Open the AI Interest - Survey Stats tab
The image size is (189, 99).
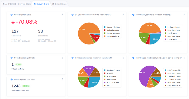pos(17,4)
